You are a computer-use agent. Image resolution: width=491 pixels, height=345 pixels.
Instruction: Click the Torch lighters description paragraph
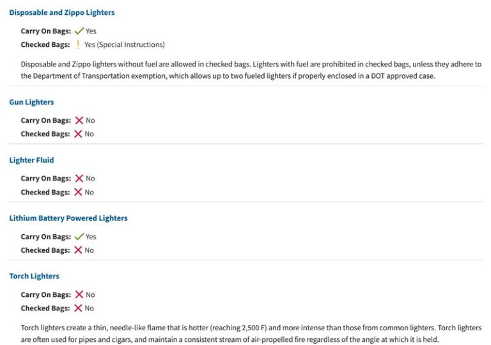[251, 333]
